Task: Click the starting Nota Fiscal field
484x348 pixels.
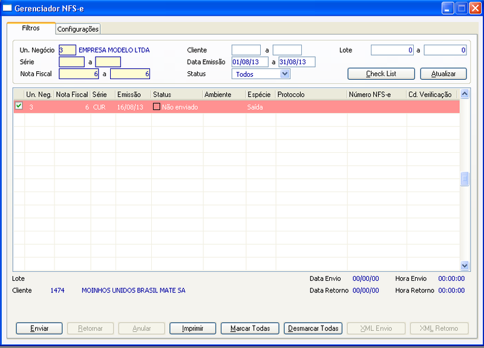Action: coord(79,74)
